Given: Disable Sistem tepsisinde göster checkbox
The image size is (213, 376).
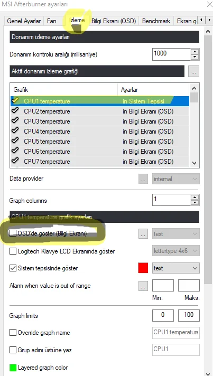Looking at the screenshot, I should pyautogui.click(x=13, y=268).
